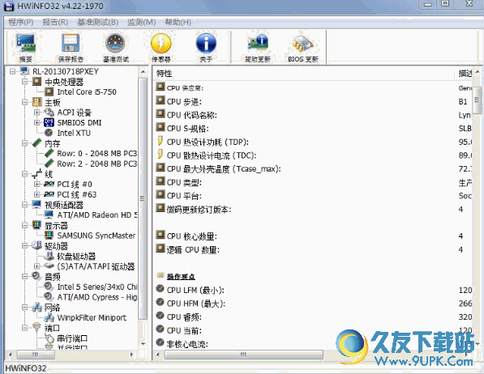Select the PCI 线 #63 icon
Image resolution: width=484 pixels, height=374 pixels.
pyautogui.click(x=49, y=194)
